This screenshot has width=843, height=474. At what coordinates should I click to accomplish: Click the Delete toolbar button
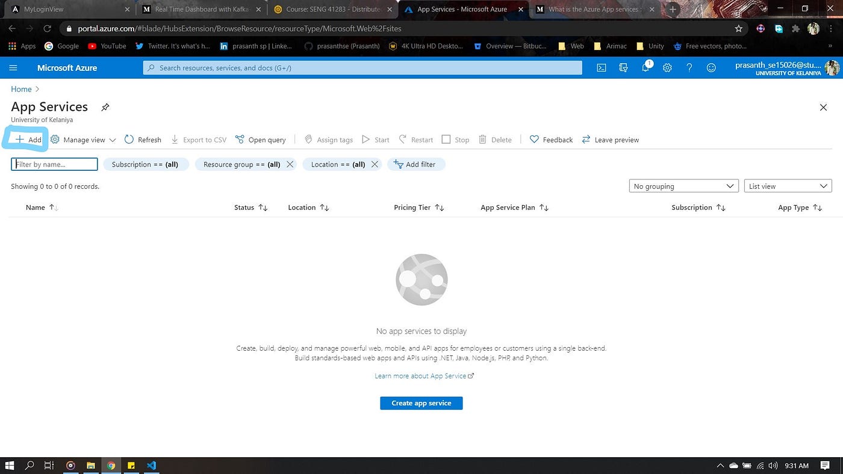(x=495, y=140)
